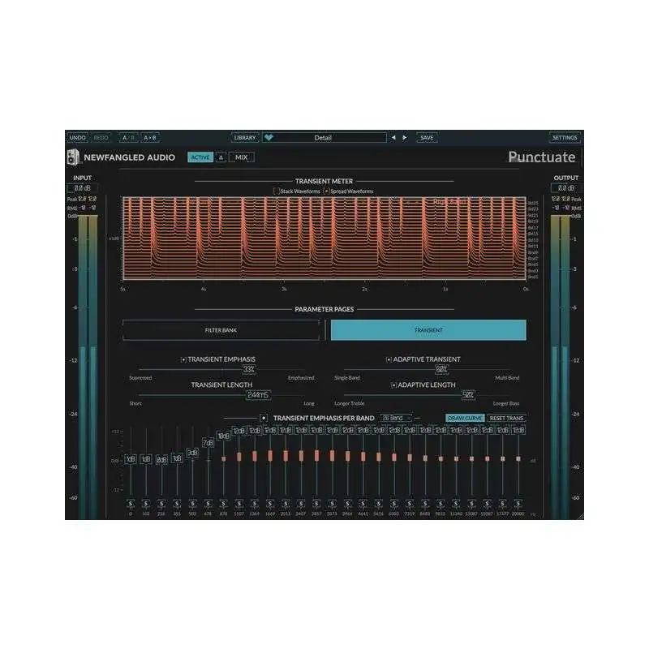Viewport: 649px width, 649px height.
Task: Adjust Adaptive Transient slider at 90%
Action: tap(441, 369)
